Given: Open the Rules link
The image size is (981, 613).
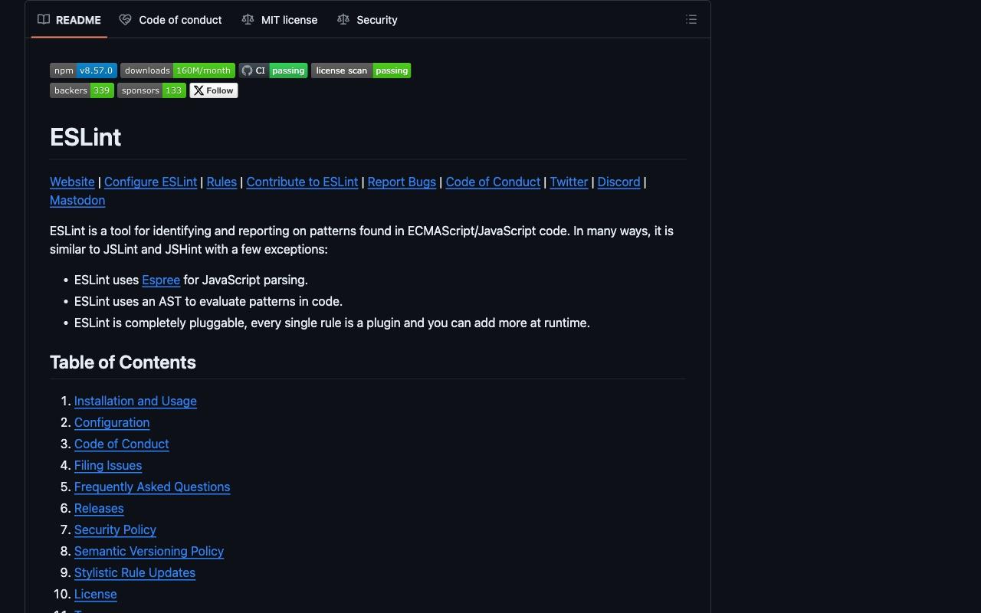Looking at the screenshot, I should point(221,182).
